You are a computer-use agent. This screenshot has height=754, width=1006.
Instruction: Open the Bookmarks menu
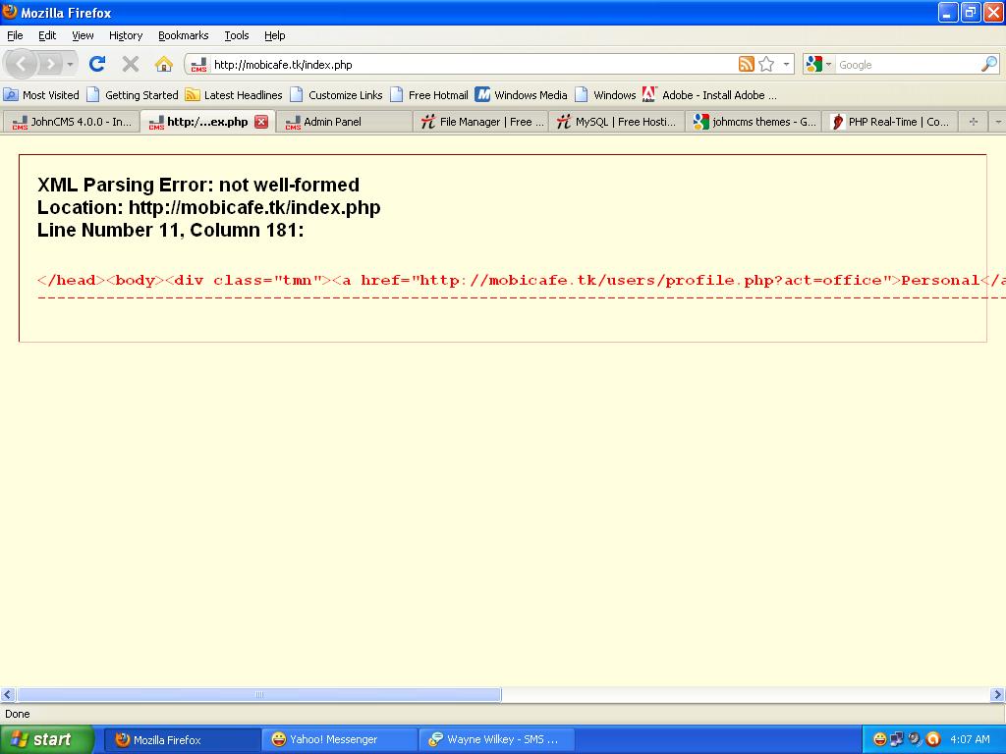pos(183,35)
